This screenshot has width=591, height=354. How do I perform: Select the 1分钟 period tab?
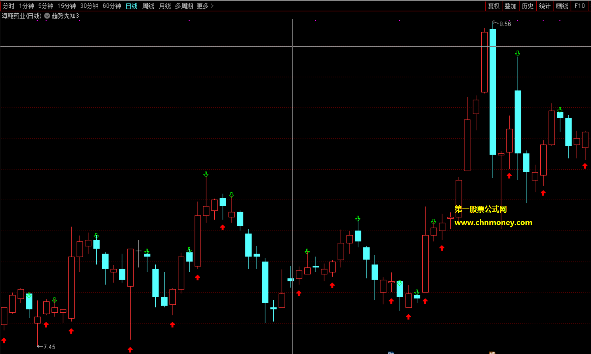point(27,6)
